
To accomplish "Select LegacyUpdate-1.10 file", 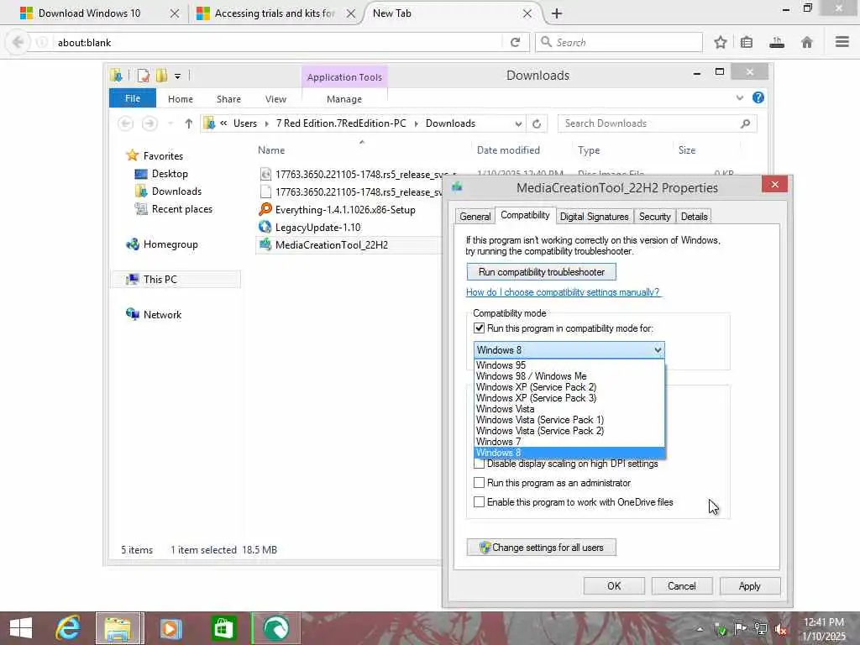I will (x=318, y=227).
